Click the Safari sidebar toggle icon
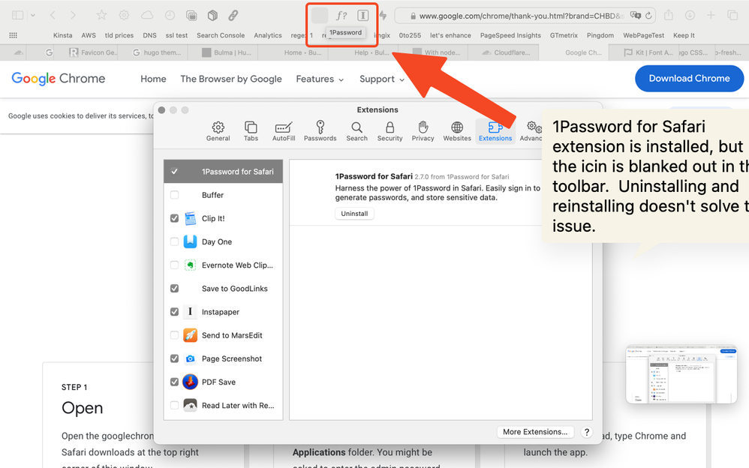Viewport: 749px width, 468px height. (x=18, y=15)
